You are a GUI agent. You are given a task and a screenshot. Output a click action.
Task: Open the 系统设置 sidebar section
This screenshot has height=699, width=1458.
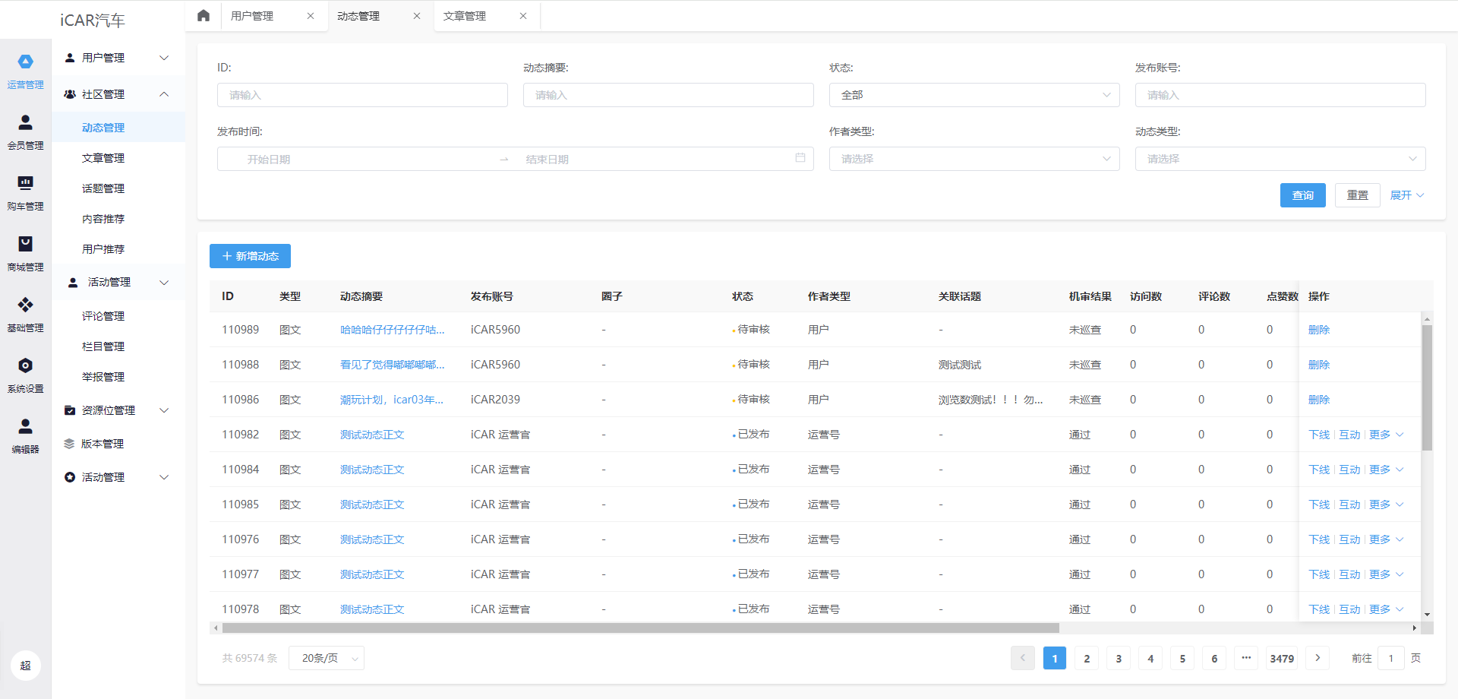coord(25,375)
